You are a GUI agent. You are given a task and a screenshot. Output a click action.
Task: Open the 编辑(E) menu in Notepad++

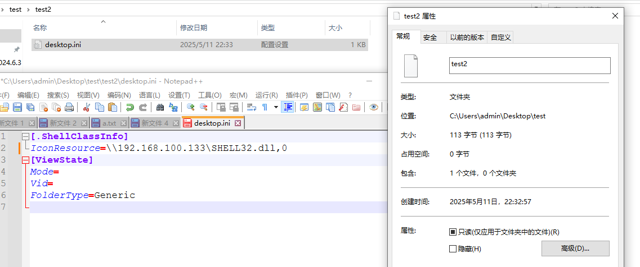(x=28, y=95)
